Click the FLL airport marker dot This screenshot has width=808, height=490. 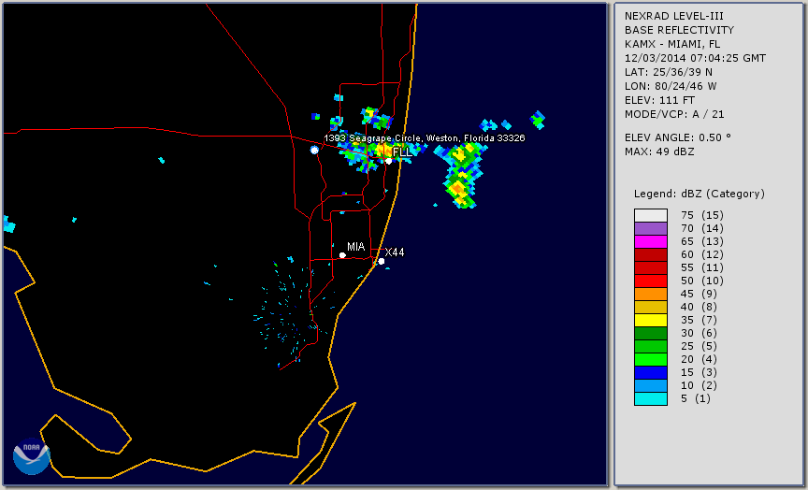click(x=388, y=161)
